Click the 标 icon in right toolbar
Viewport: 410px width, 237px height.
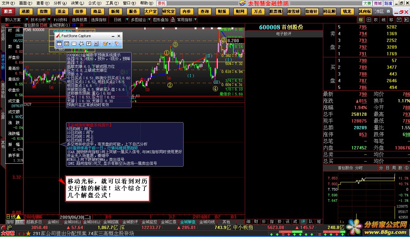361,20
